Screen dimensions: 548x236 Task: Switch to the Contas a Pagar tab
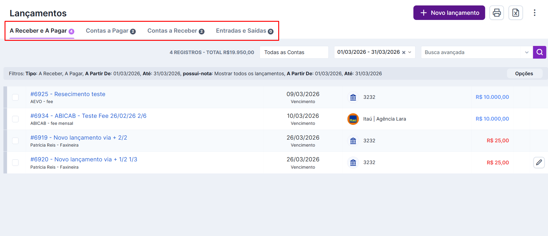pyautogui.click(x=111, y=31)
